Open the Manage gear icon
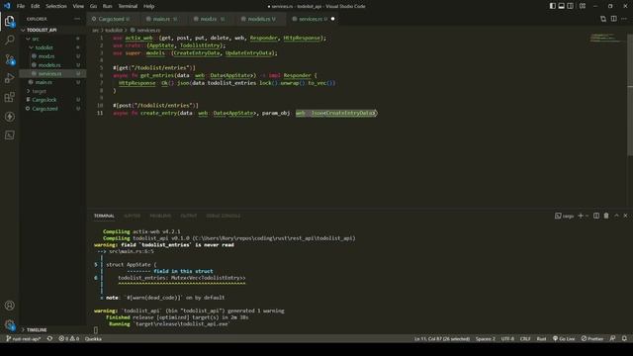The height and width of the screenshot is (356, 633). 9,324
